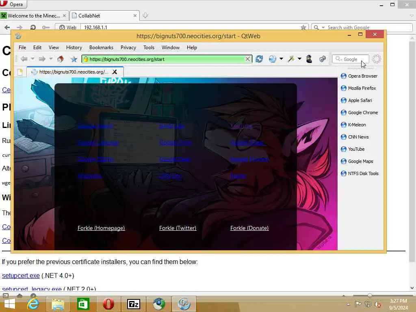Open the QtWeb File menu
This screenshot has height=312, width=416.
click(22, 48)
